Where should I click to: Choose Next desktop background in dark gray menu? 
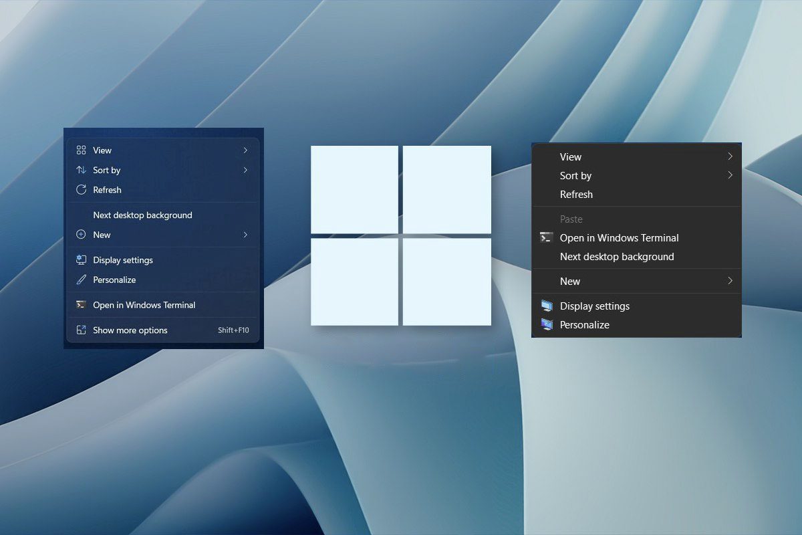(x=617, y=257)
